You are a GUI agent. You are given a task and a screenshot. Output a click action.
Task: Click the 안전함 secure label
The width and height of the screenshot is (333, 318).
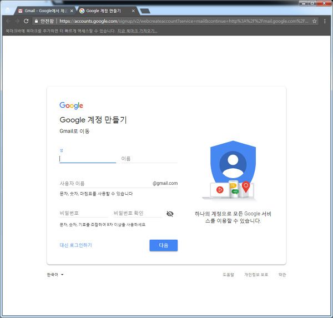pos(47,21)
